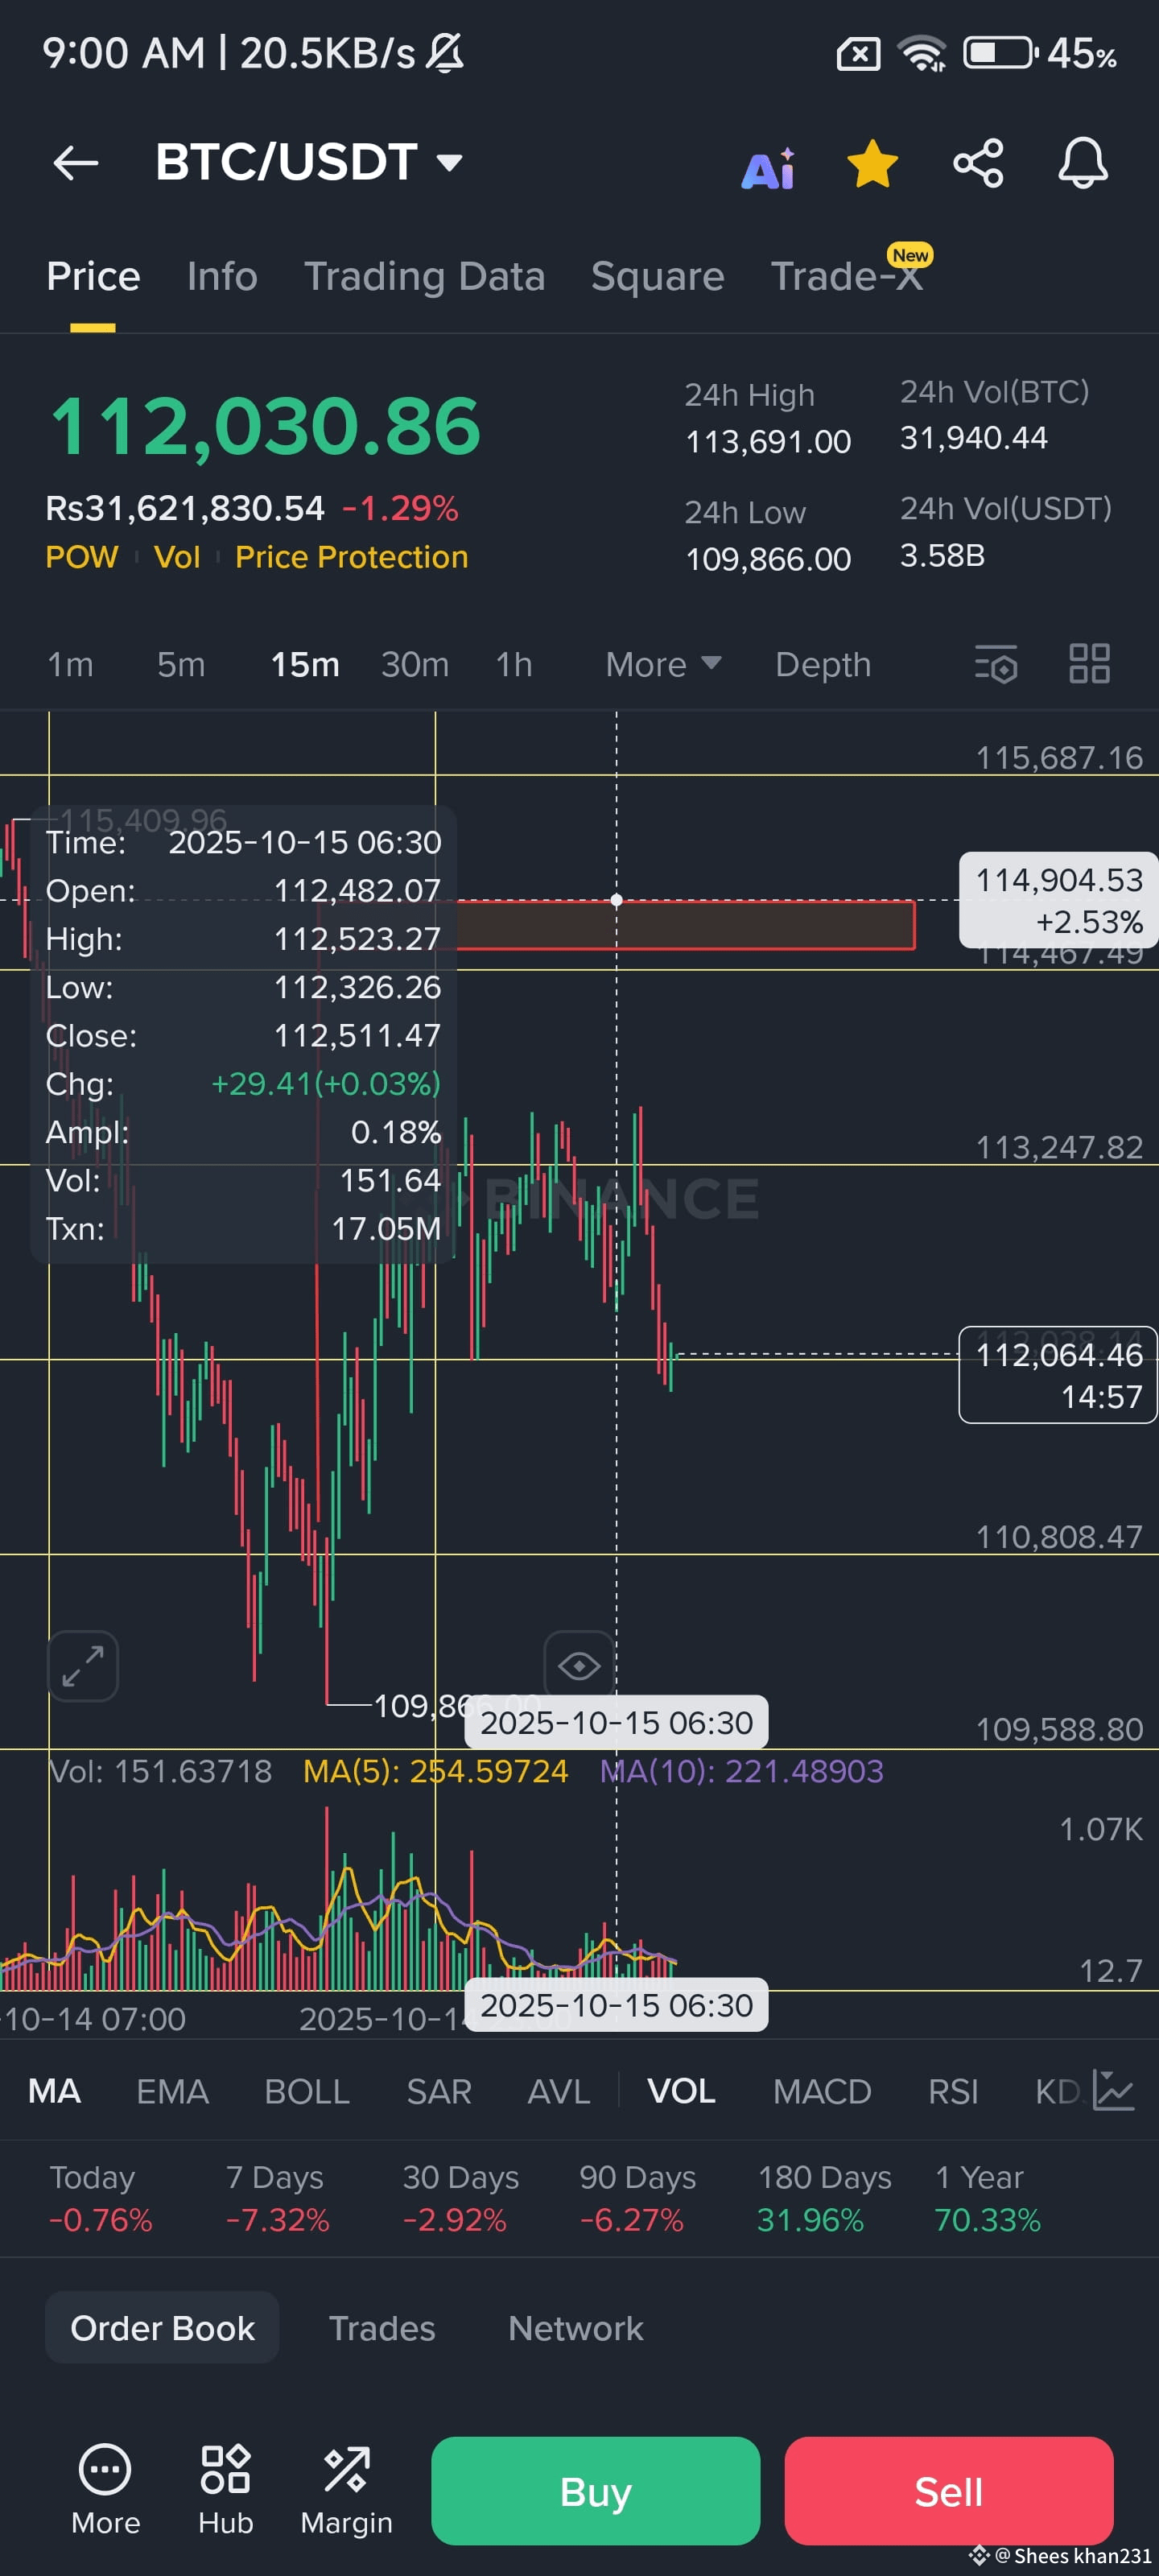This screenshot has height=2576, width=1159.
Task: Open indicator settings chart icon
Action: (x=1113, y=2090)
